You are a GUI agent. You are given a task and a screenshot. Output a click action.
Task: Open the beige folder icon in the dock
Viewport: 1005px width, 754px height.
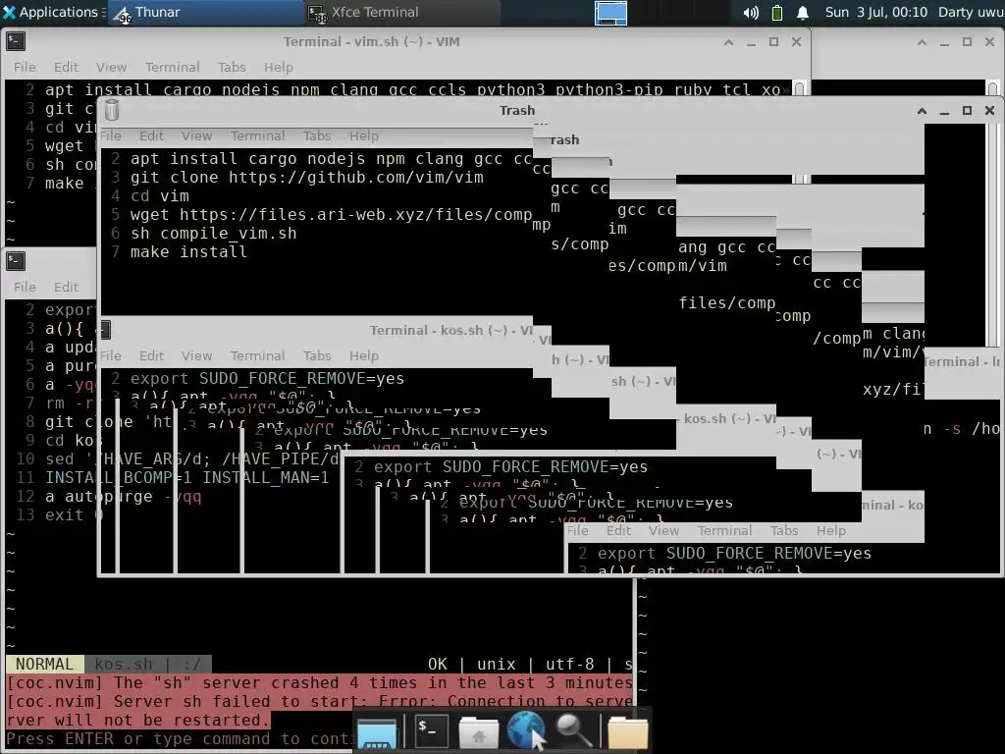pyautogui.click(x=627, y=732)
